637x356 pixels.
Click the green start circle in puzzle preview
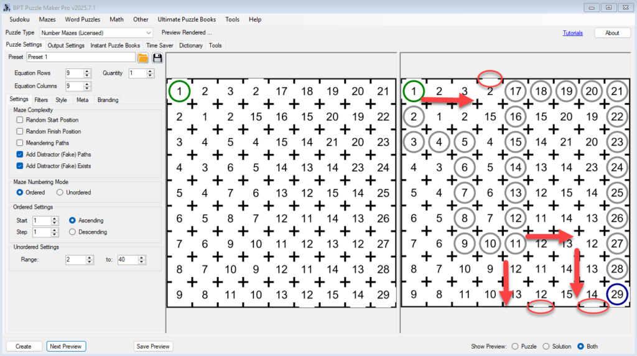pos(179,92)
